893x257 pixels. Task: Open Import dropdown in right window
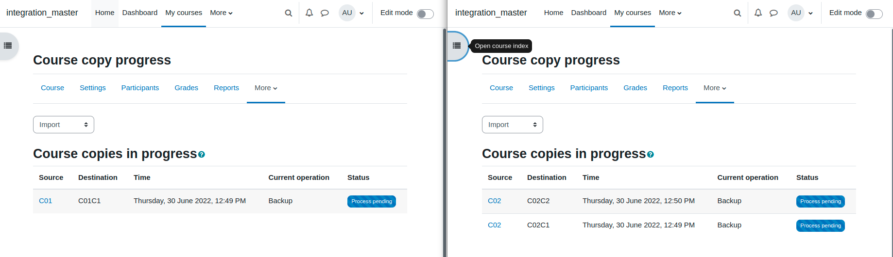(513, 125)
